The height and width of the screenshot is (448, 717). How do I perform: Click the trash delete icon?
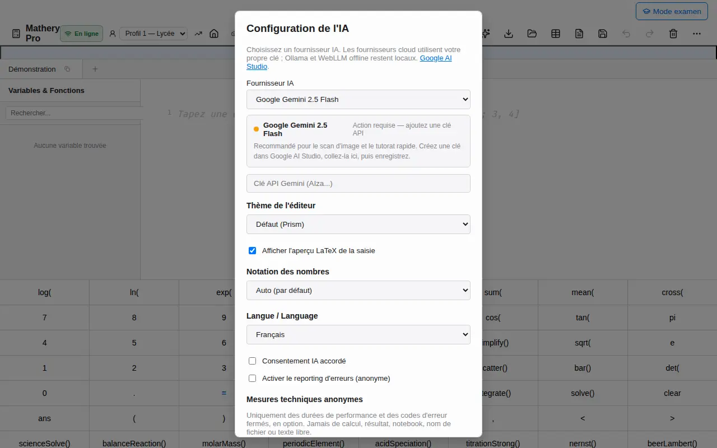click(x=673, y=34)
